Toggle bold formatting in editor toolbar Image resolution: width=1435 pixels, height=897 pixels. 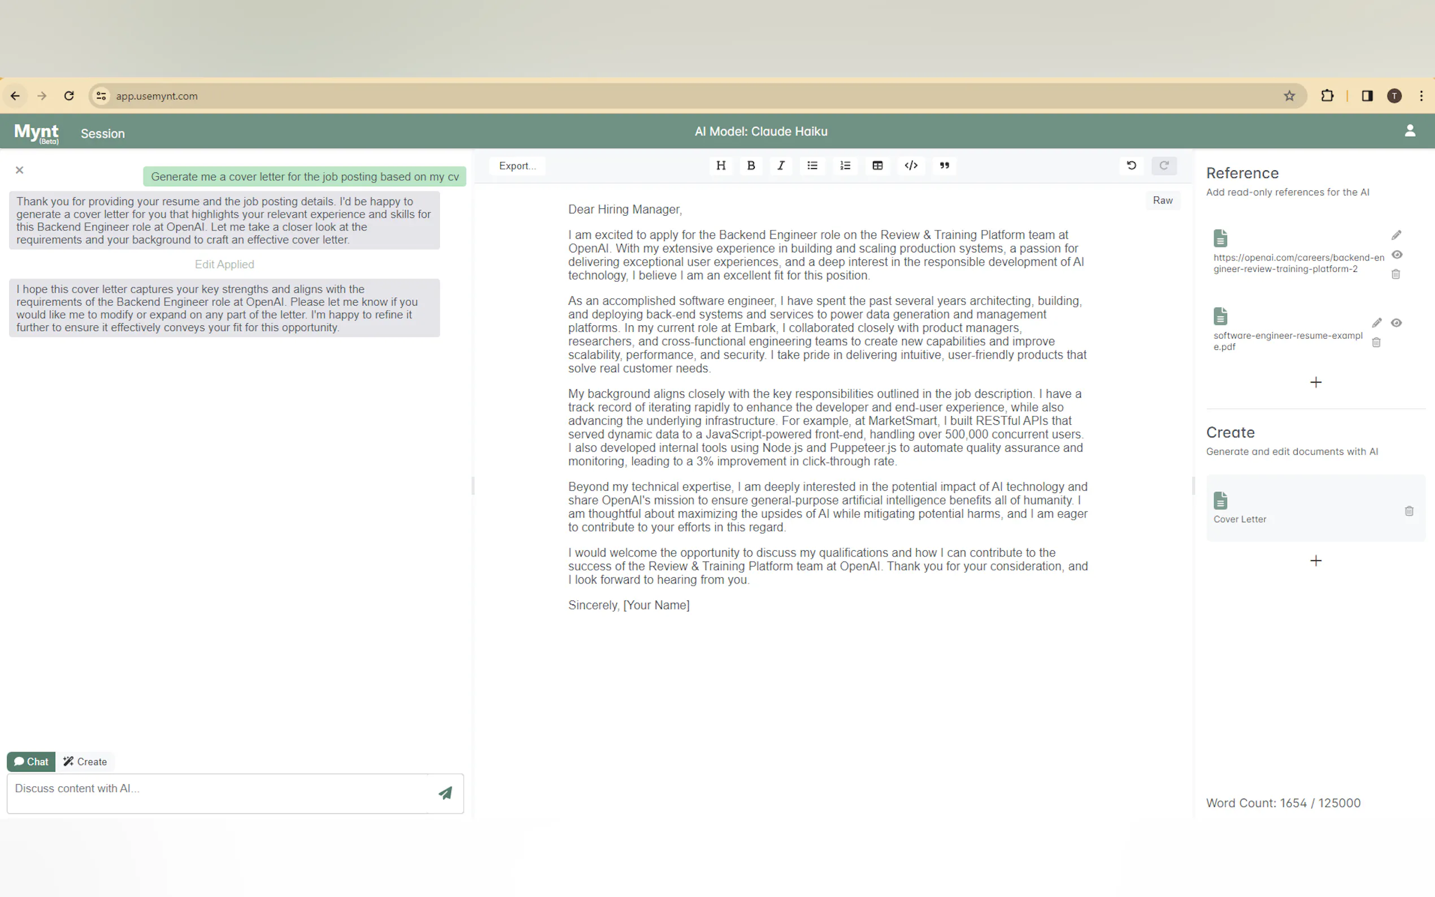[x=751, y=166]
